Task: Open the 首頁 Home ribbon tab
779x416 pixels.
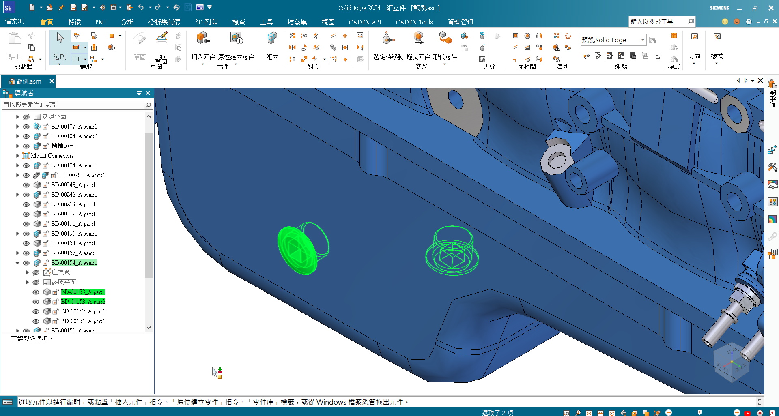Action: pos(47,22)
